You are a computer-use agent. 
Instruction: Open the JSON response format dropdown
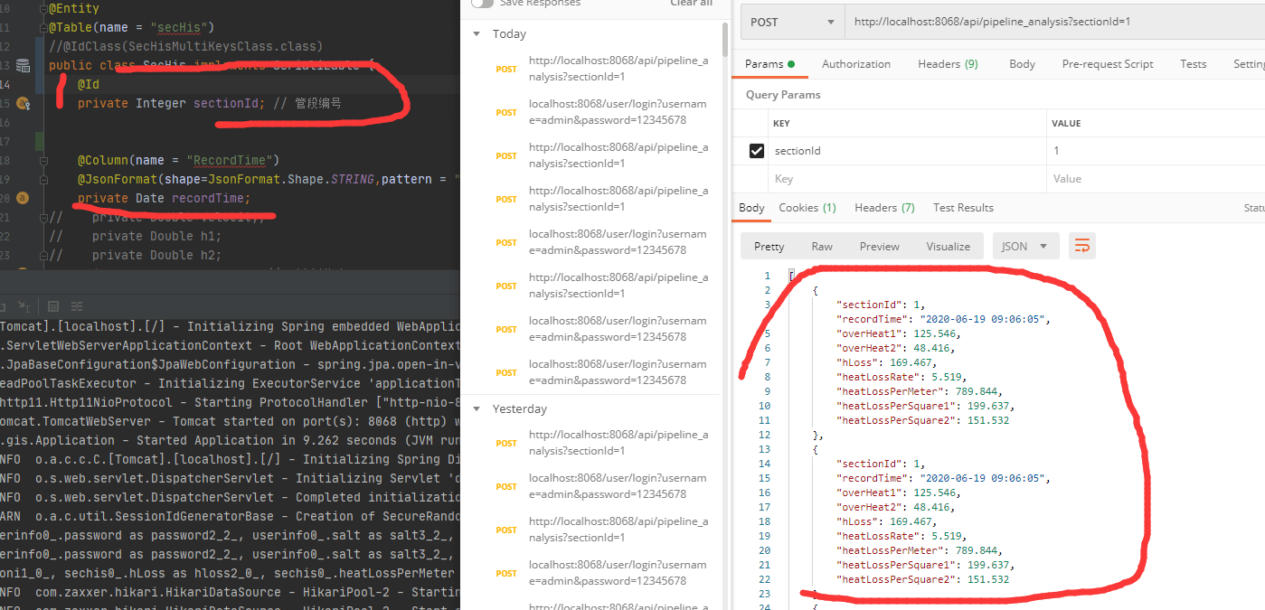pos(1024,246)
